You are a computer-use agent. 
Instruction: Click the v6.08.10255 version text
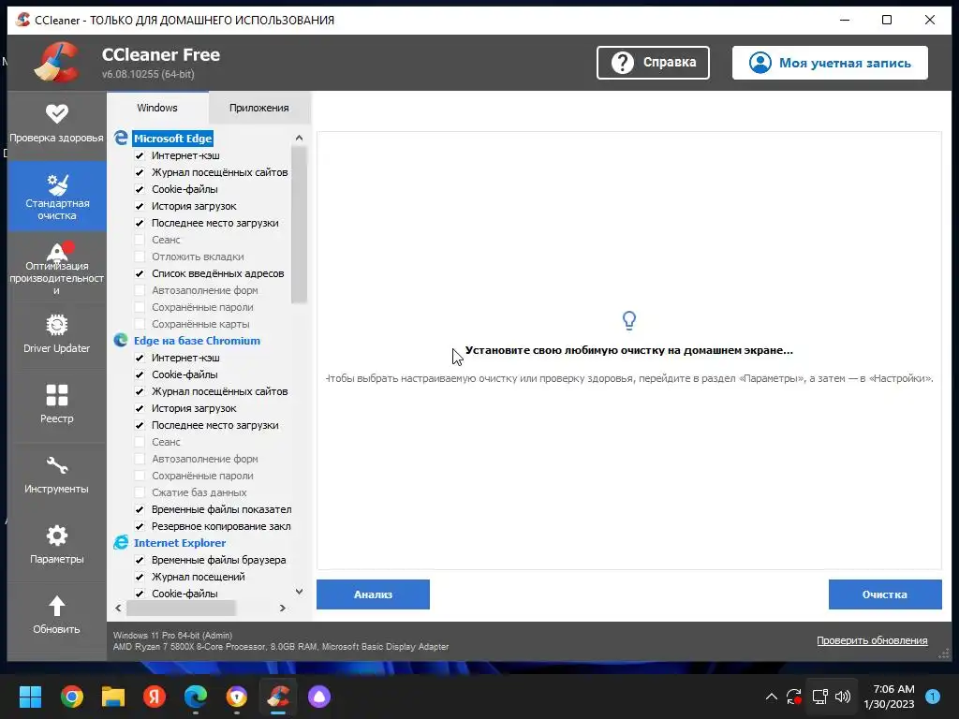(x=148, y=74)
